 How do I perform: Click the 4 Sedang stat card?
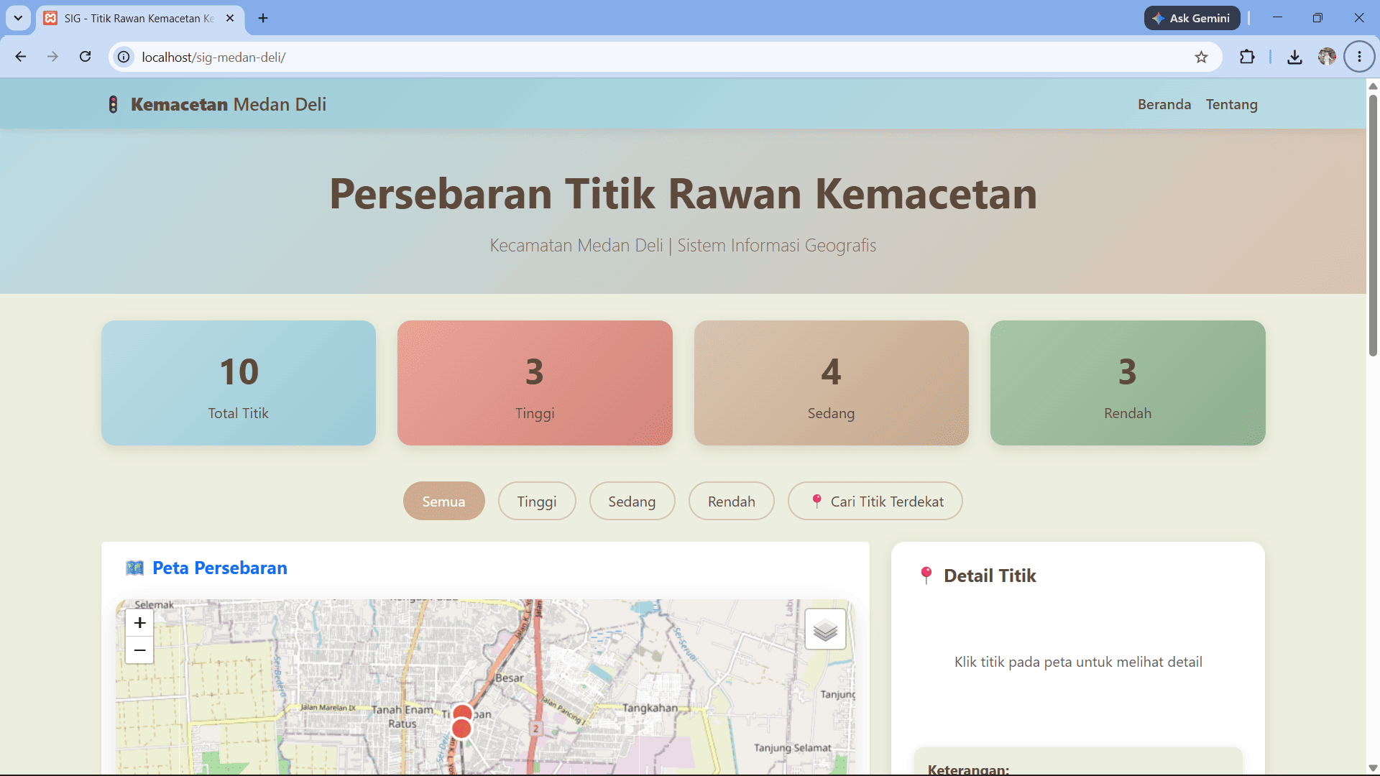pyautogui.click(x=831, y=383)
